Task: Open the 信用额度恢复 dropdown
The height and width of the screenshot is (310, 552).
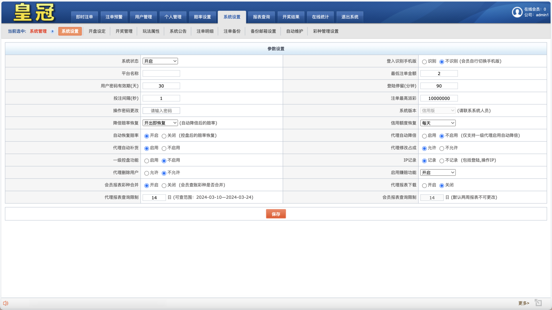Action: click(438, 123)
